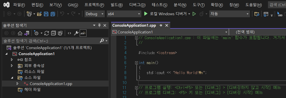The width and height of the screenshot is (286, 98).
Task: Open the 분석(N) menu
Action: (x=180, y=5)
